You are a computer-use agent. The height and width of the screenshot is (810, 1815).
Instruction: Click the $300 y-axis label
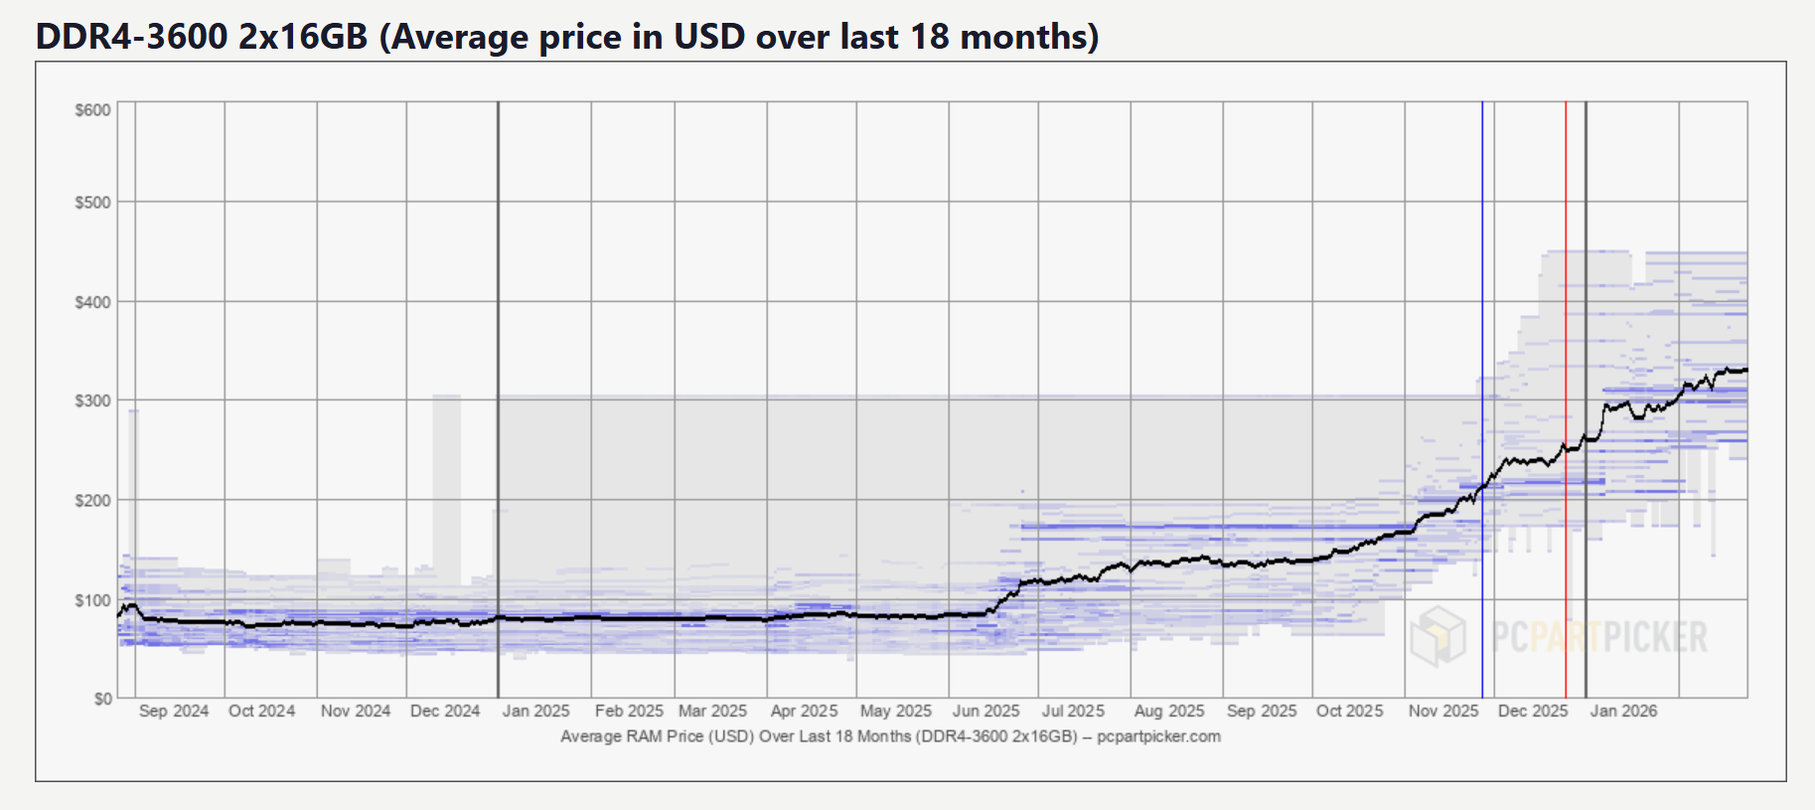pos(93,401)
